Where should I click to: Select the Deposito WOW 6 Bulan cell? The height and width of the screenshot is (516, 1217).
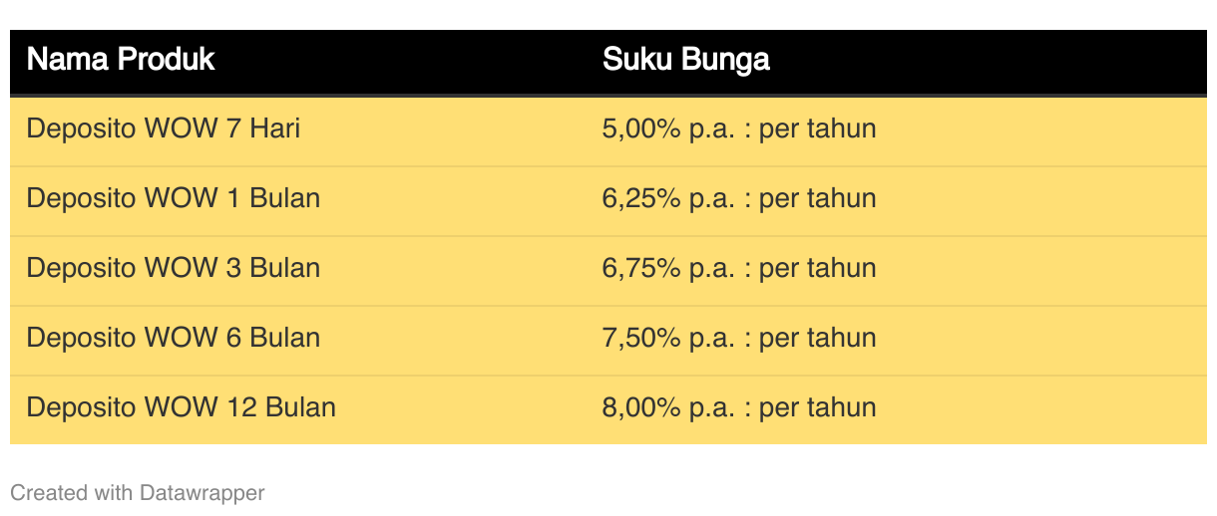pyautogui.click(x=174, y=338)
